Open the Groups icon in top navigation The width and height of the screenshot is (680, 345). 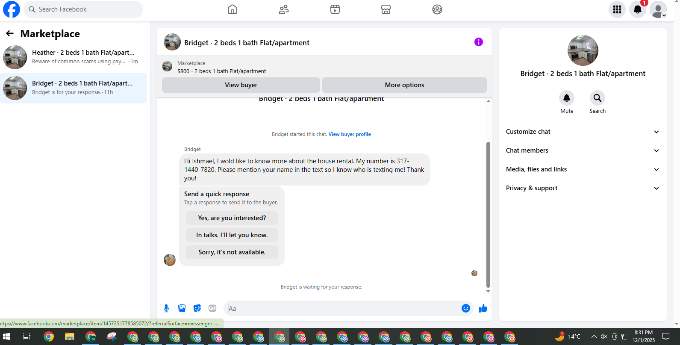point(437,9)
